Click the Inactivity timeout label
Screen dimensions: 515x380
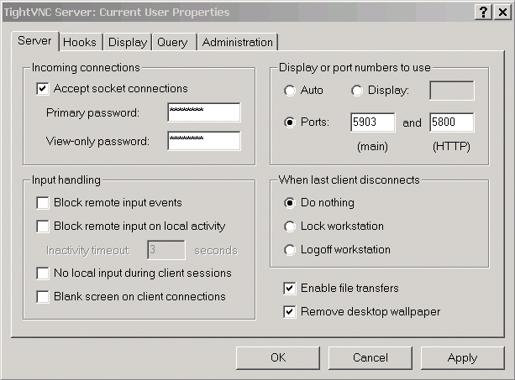(88, 251)
